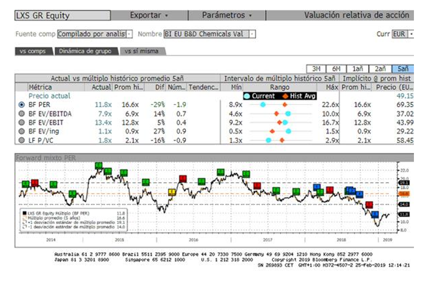Switch to the vs comps tab

click(34, 51)
